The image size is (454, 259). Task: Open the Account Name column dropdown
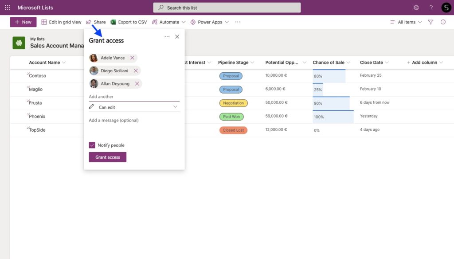(x=64, y=63)
